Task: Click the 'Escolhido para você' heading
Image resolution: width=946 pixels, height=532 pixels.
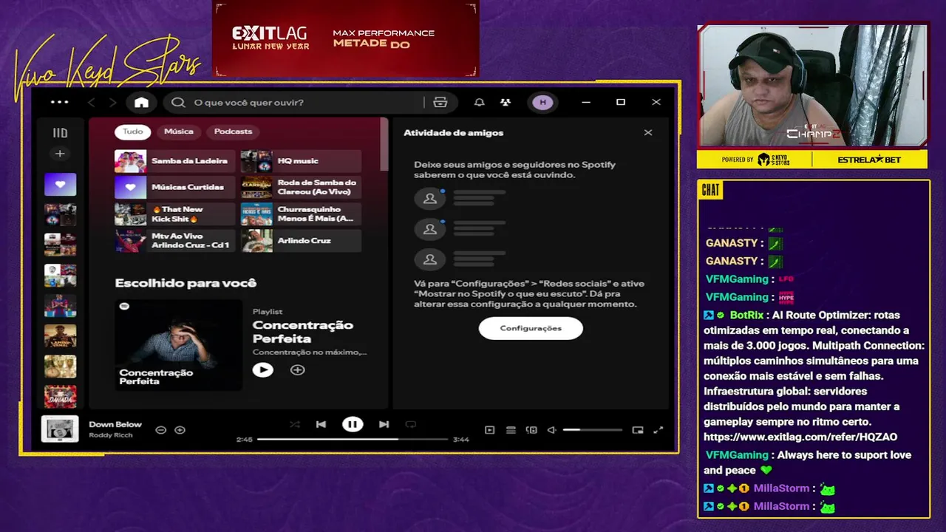Action: click(186, 283)
